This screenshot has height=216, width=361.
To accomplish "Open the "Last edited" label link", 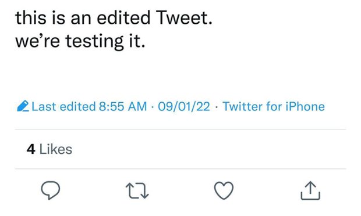I will 63,106.
